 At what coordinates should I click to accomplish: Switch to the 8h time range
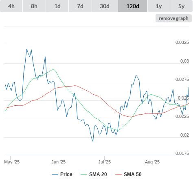pos(34,6)
